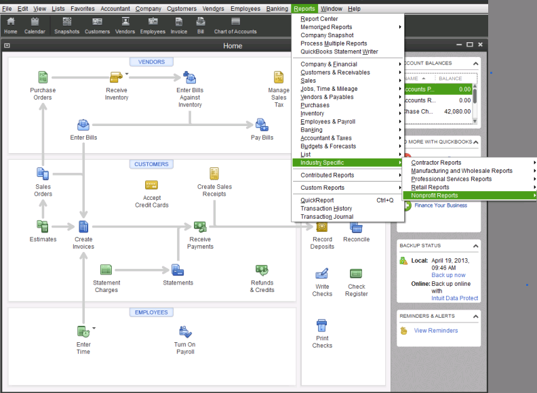This screenshot has height=393, width=537.
Task: Click Finance Your Business link
Action: tap(441, 205)
